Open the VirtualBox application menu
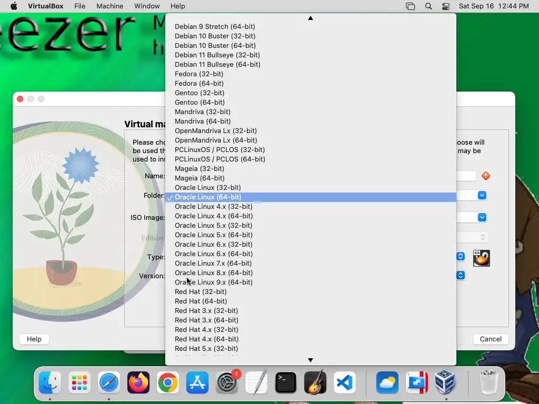The image size is (539, 404). (x=45, y=6)
